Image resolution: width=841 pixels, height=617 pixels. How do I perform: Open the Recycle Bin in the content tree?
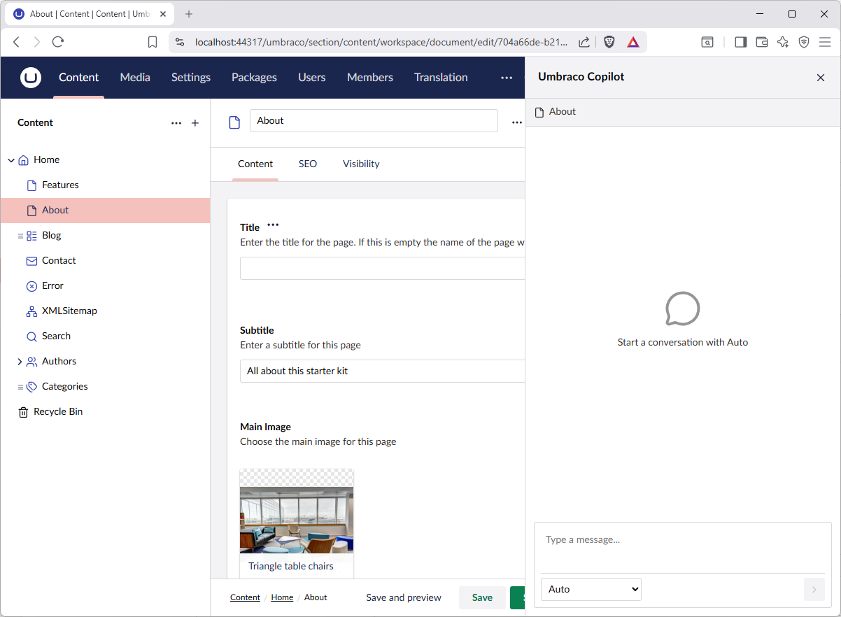[x=23, y=411]
